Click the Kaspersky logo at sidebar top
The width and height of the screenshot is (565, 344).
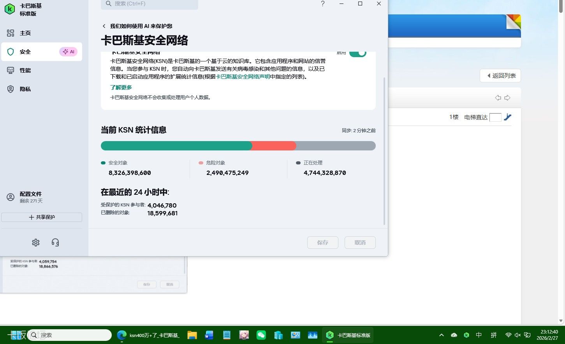10,9
